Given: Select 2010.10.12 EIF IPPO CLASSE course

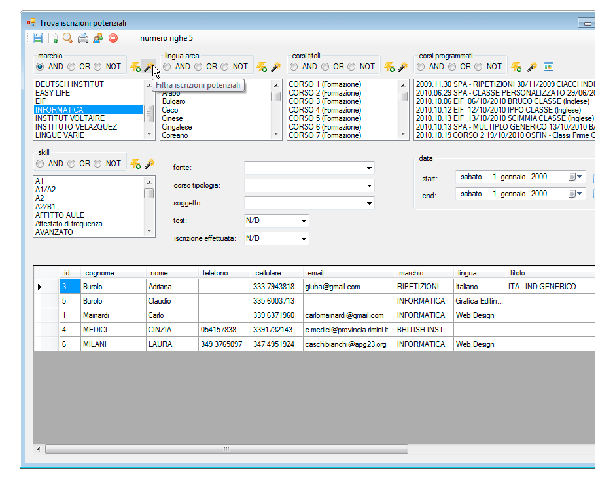Looking at the screenshot, I should click(498, 110).
